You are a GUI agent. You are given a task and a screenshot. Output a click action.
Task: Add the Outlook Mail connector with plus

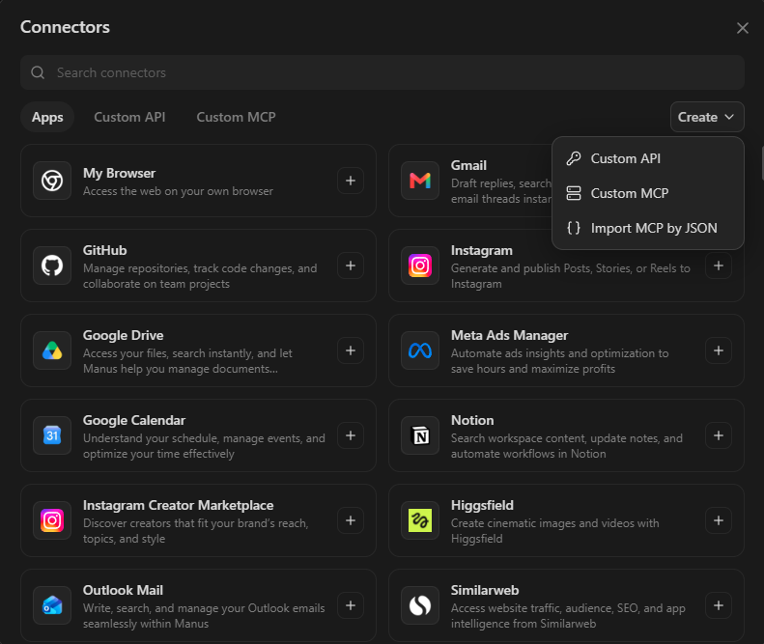click(x=351, y=605)
